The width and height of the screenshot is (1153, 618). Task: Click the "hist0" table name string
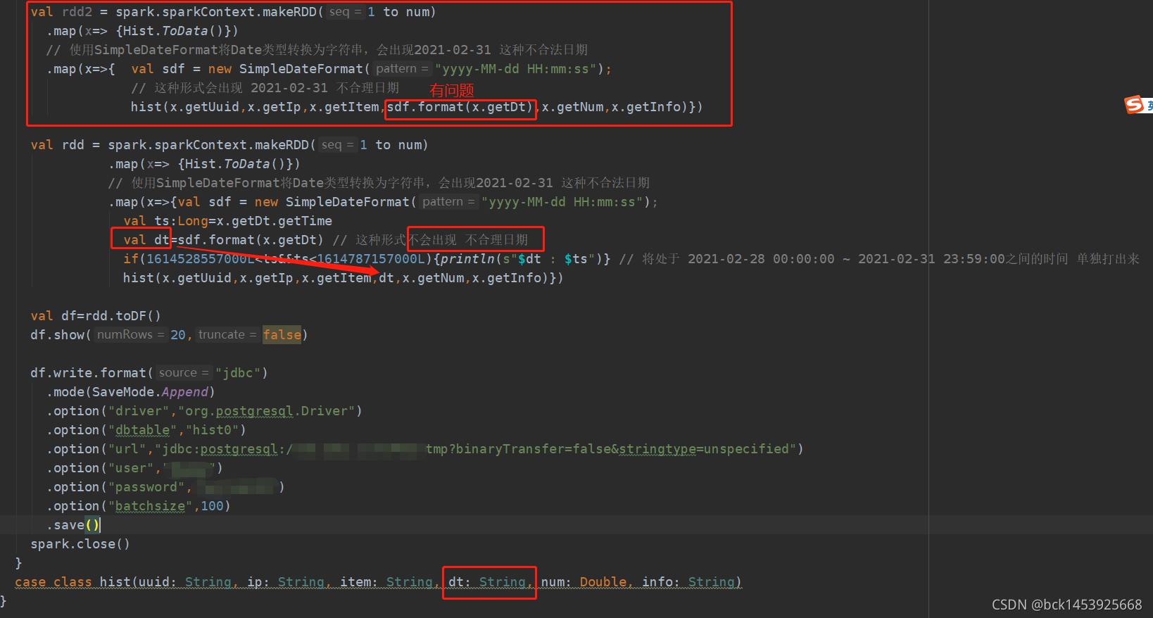(212, 430)
